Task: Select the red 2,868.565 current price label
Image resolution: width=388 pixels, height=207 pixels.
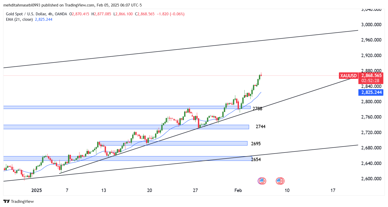Action: pos(371,75)
